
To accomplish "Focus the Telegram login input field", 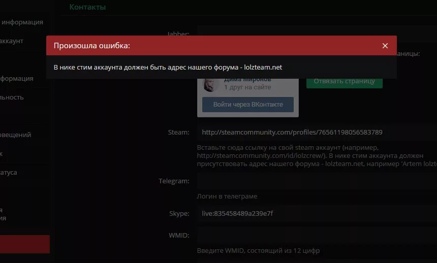I will tap(317, 181).
